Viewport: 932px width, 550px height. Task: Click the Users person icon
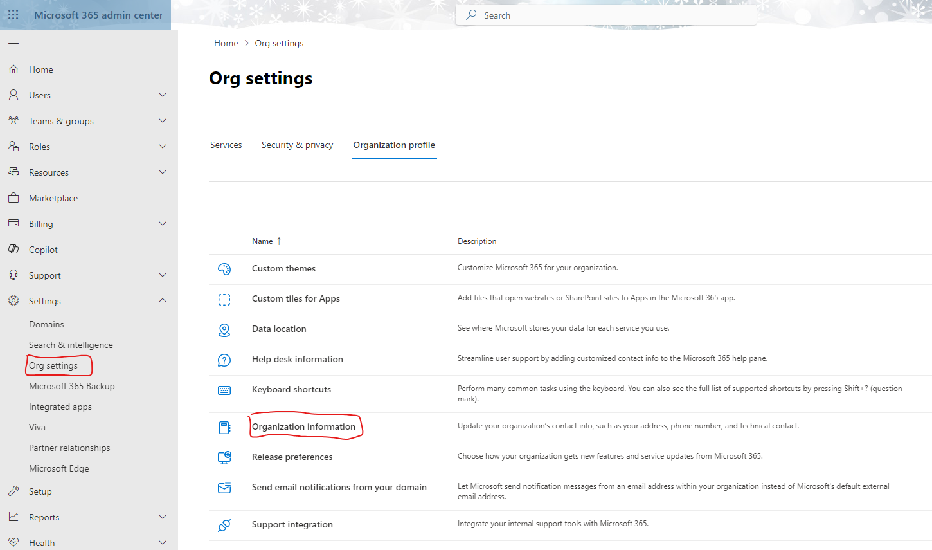tap(13, 95)
